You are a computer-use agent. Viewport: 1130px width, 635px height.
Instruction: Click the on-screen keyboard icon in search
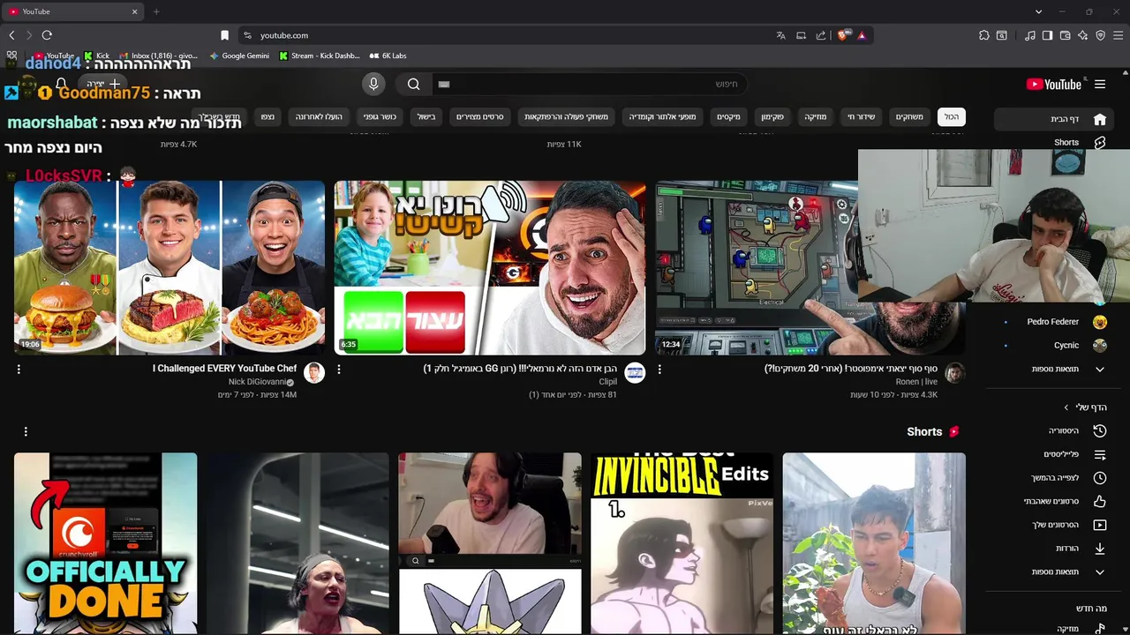(444, 84)
